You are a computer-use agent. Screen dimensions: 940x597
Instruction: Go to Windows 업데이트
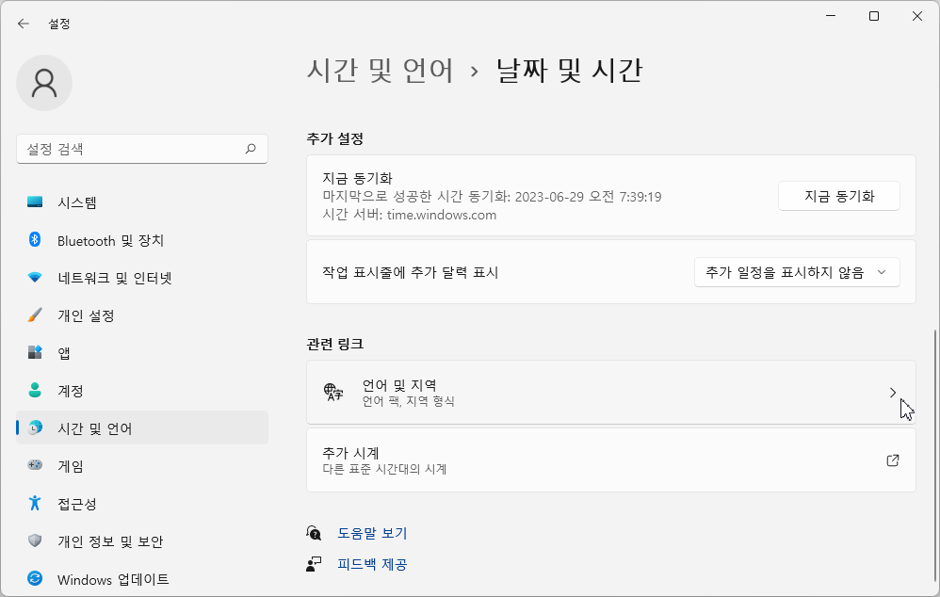click(x=142, y=579)
